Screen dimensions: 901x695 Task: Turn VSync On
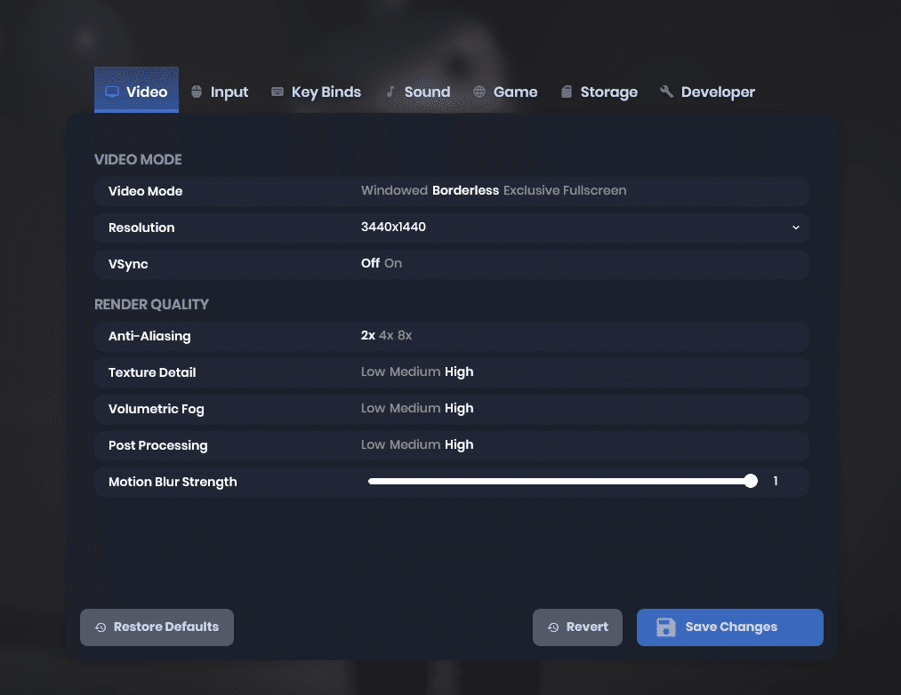[x=393, y=263]
